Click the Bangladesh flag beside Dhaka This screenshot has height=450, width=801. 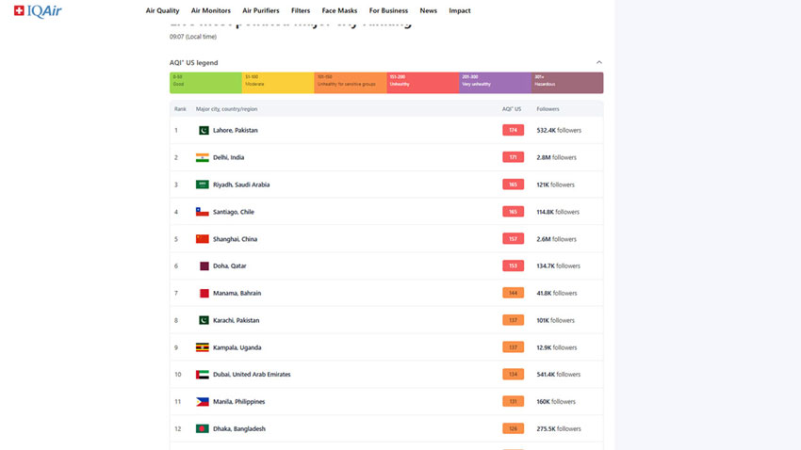(x=203, y=428)
